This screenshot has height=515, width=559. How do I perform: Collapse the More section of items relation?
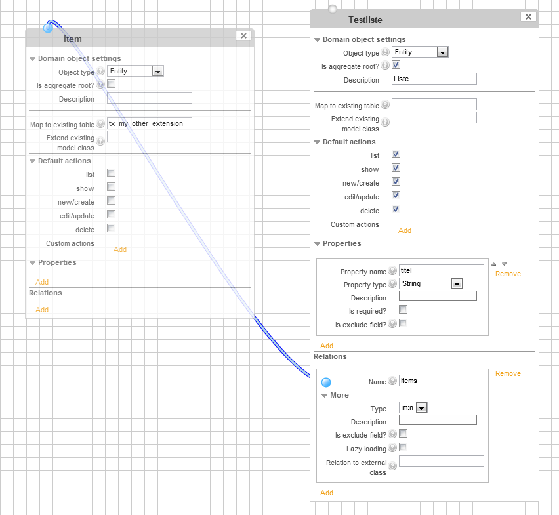point(324,395)
